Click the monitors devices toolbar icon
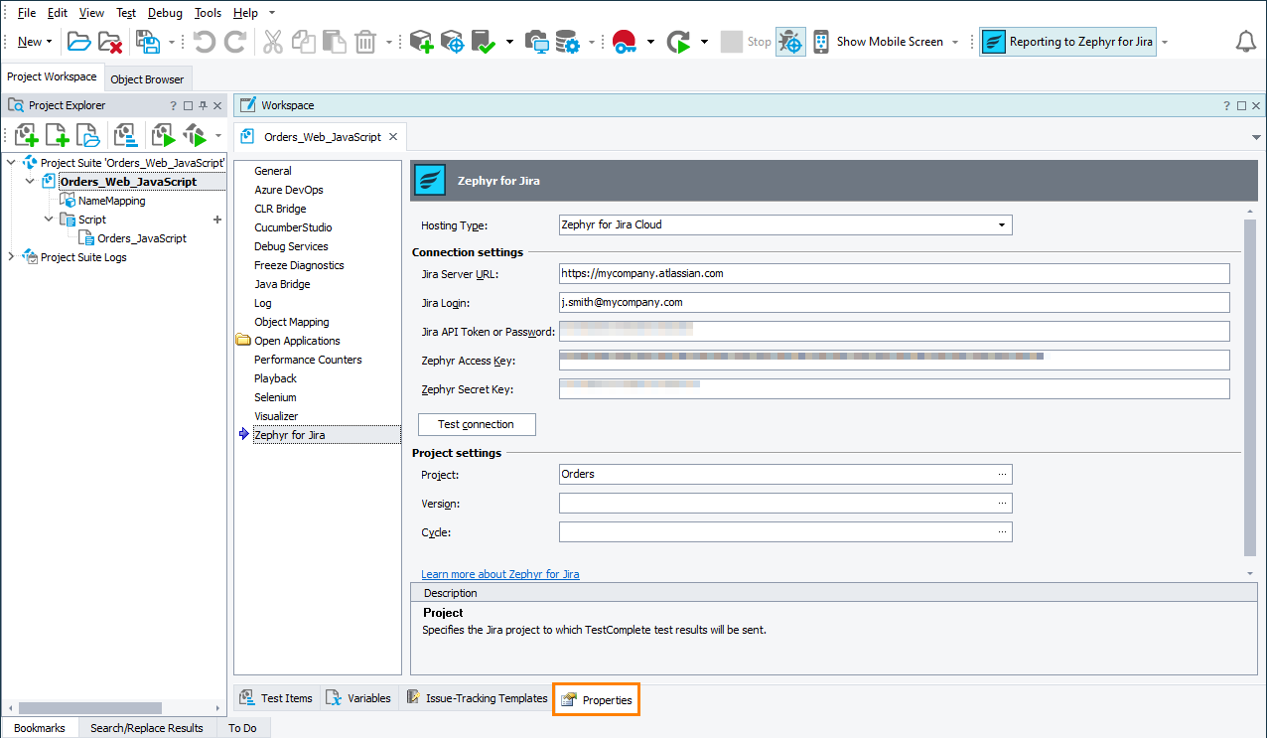The height and width of the screenshot is (738, 1267). [536, 42]
